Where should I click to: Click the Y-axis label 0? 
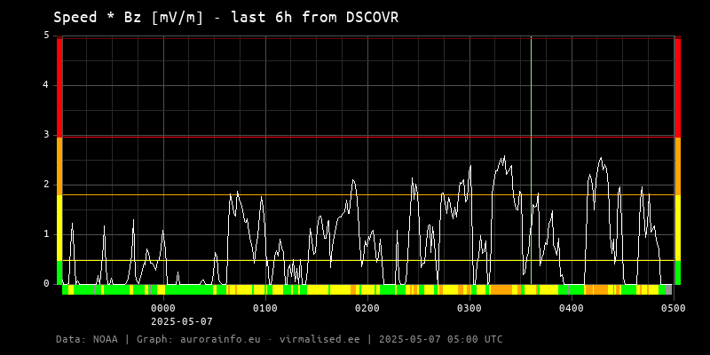click(x=47, y=284)
